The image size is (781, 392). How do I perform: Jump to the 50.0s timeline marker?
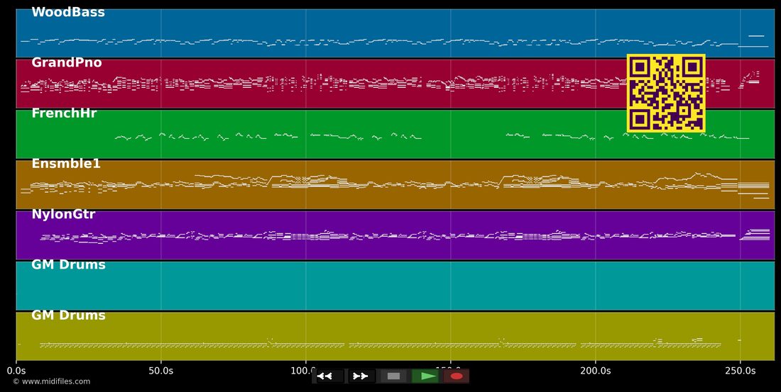(161, 371)
